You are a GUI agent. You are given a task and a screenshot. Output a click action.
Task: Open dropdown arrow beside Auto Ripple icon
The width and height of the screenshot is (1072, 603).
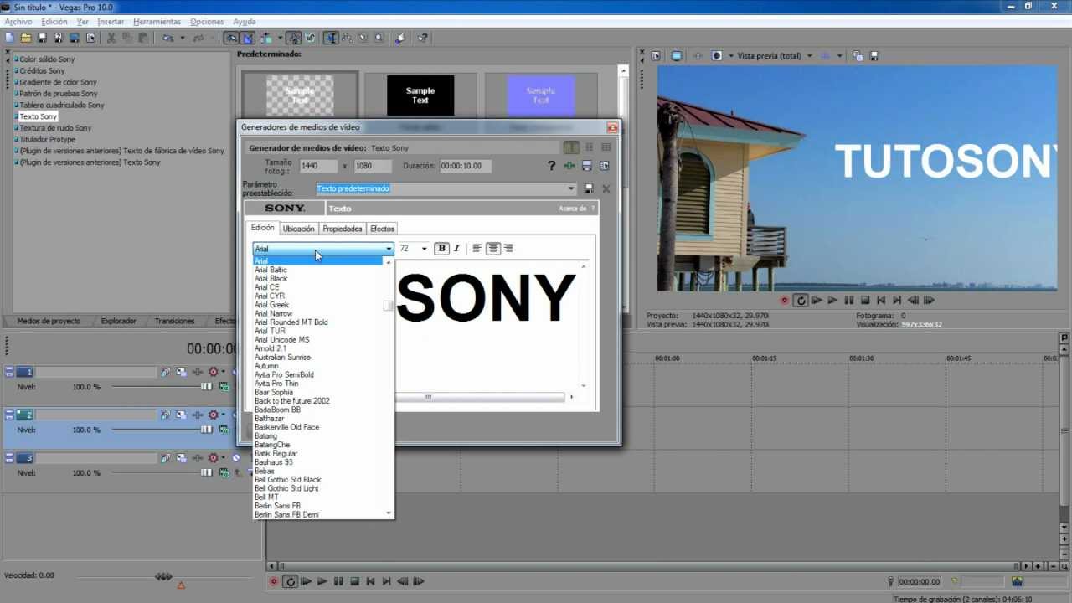[280, 38]
